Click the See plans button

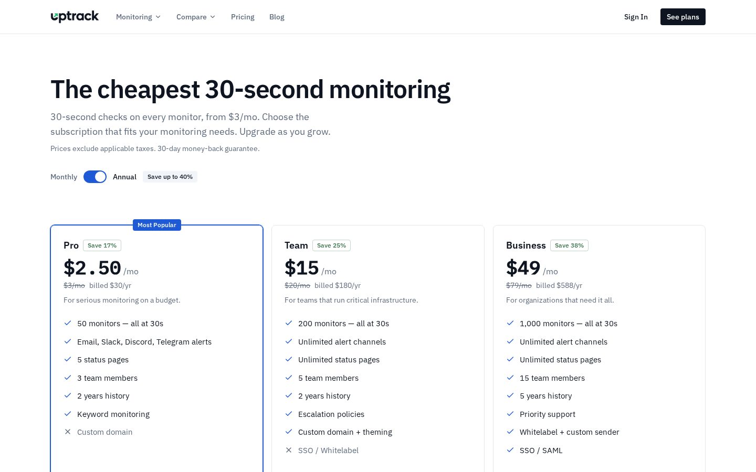point(683,17)
